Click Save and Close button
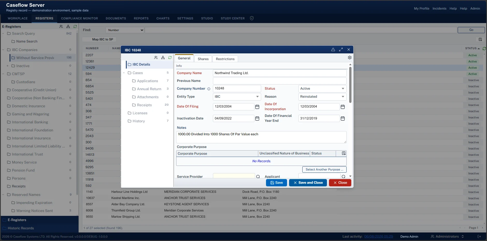This screenshot has height=241, width=487. pos(308,183)
